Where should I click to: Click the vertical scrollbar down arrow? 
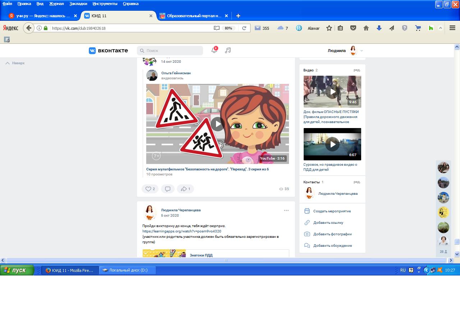click(x=457, y=254)
